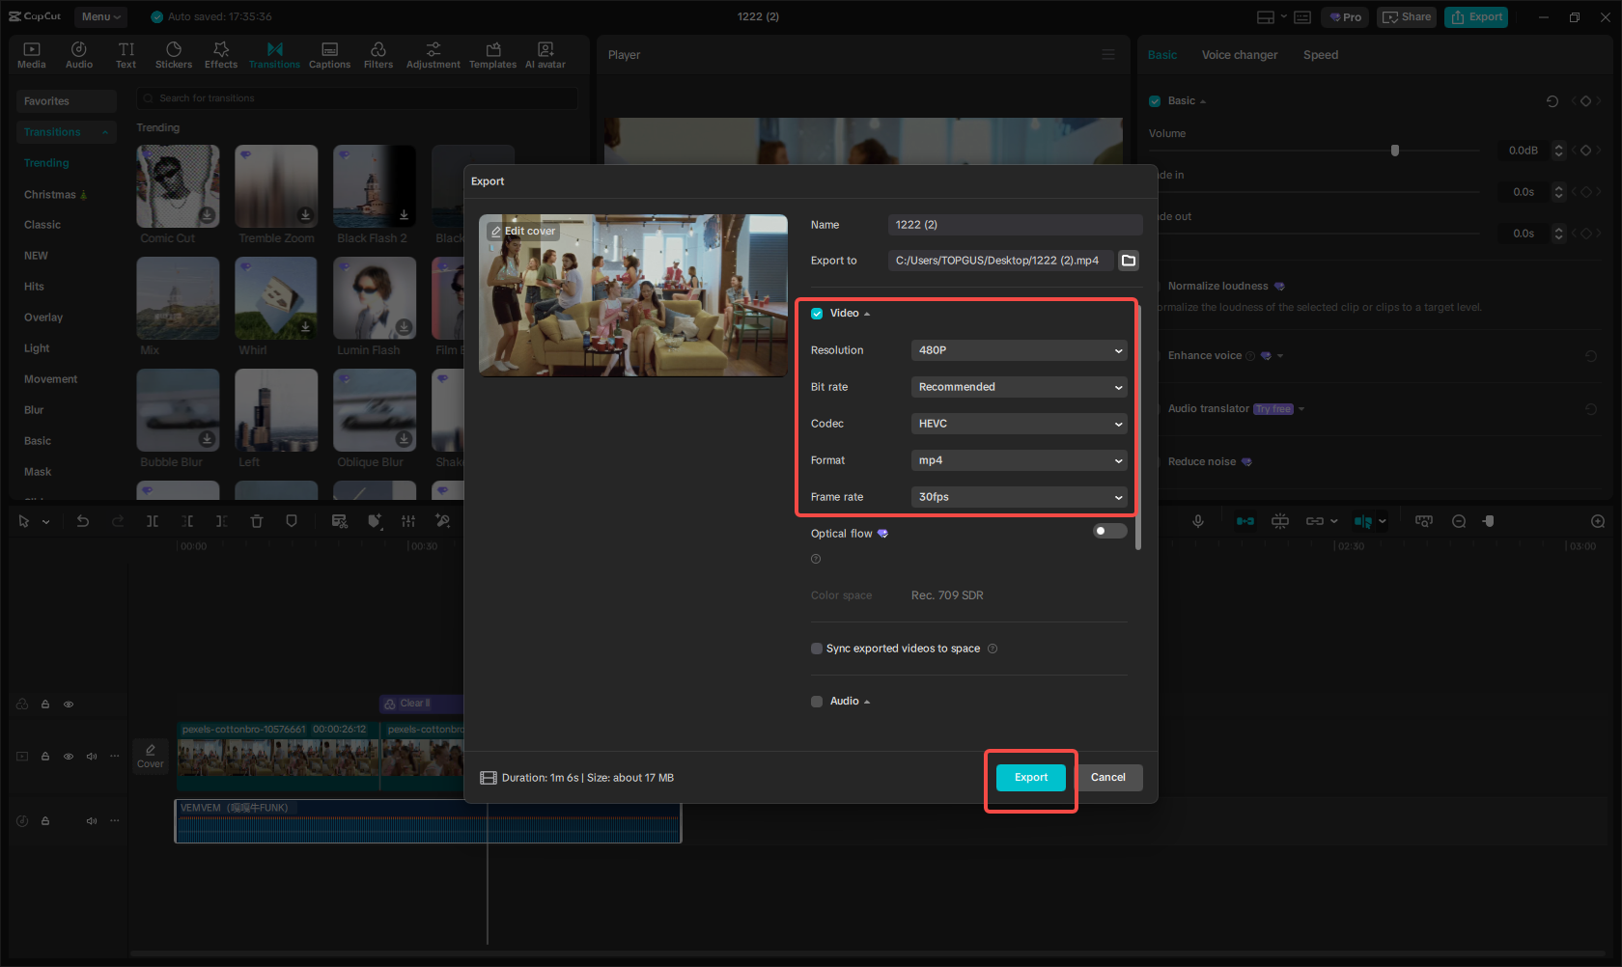This screenshot has width=1622, height=967.
Task: Click the Export button in the dialog
Action: [x=1030, y=777]
